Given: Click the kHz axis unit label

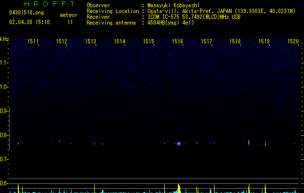Looking at the screenshot, I should coord(4,39).
